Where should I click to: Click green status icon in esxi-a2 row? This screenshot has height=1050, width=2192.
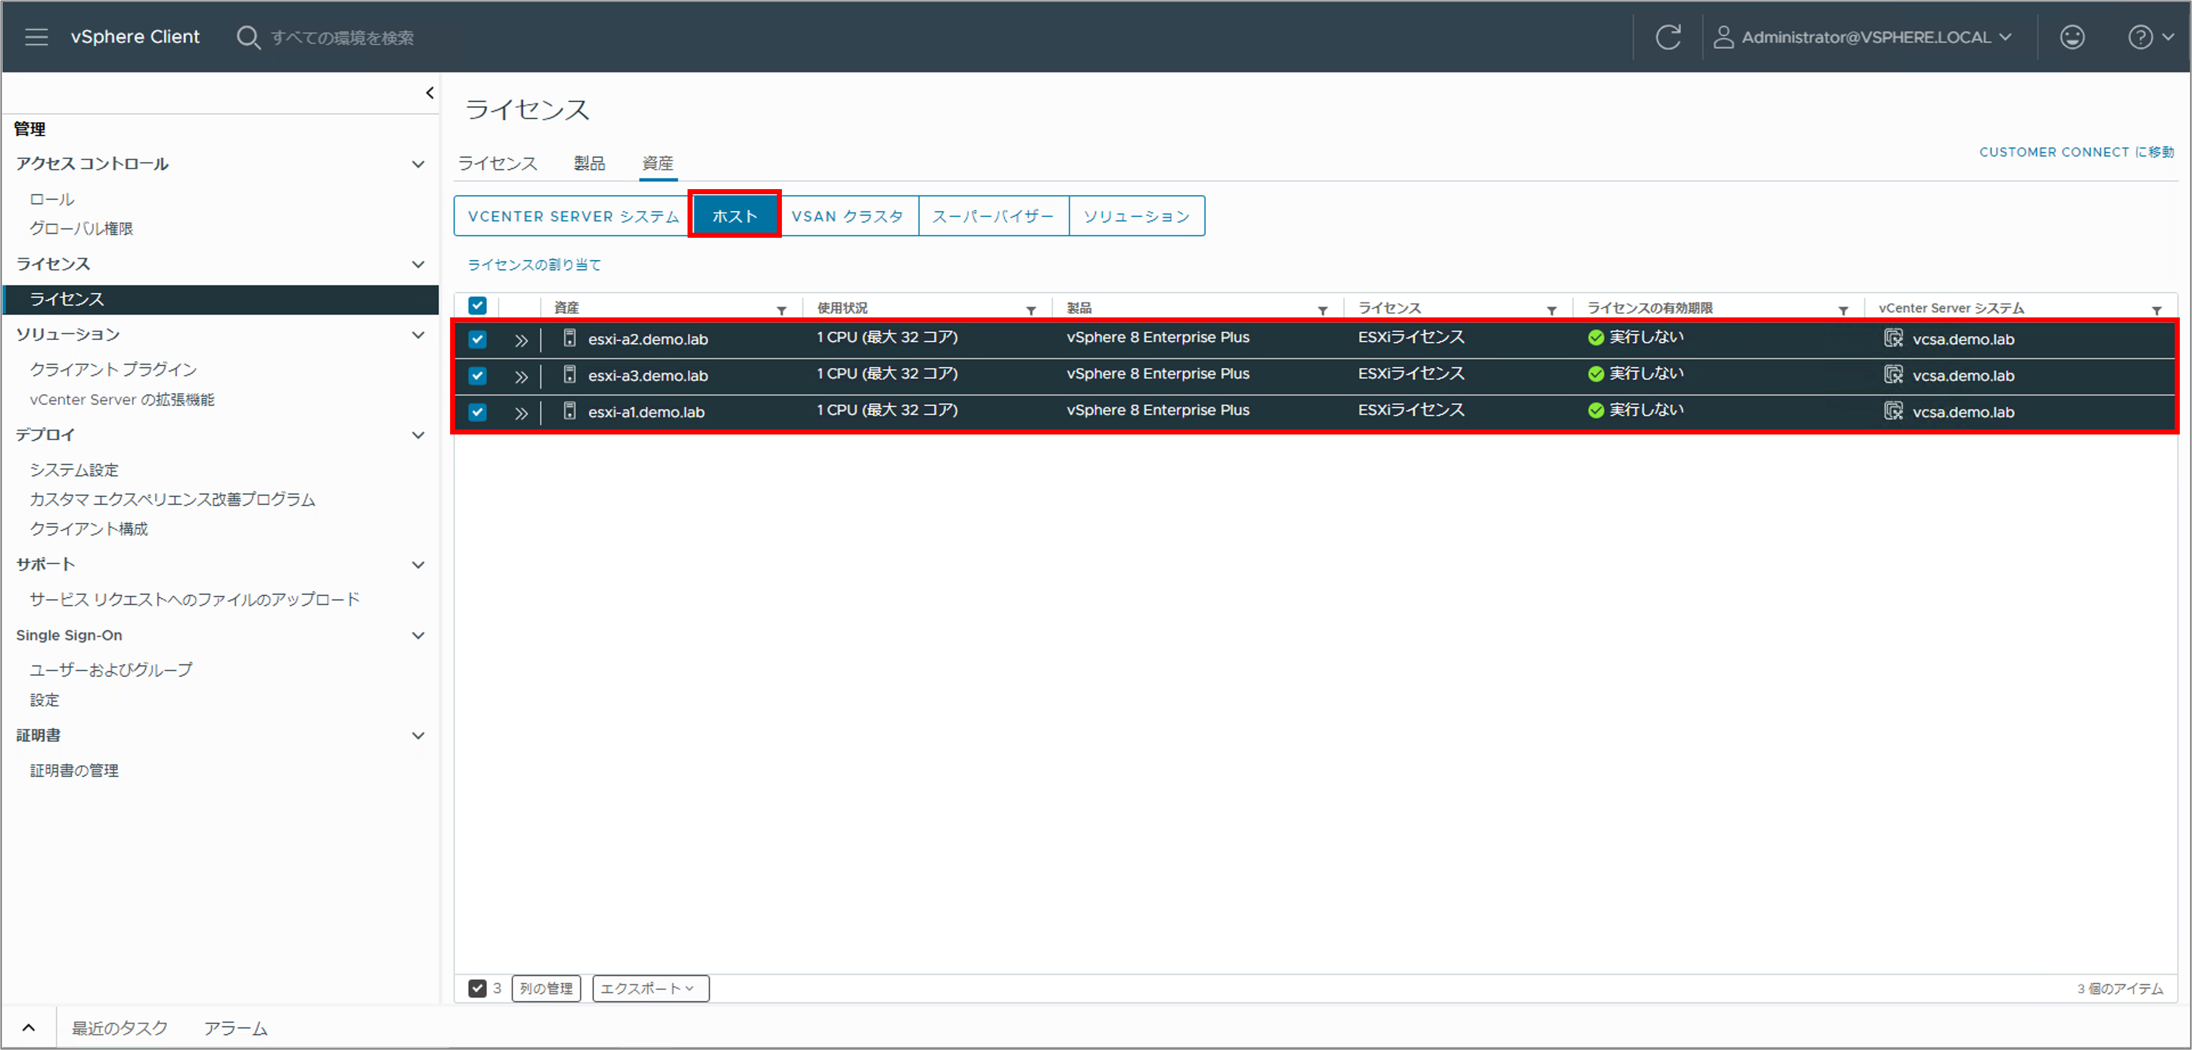click(1595, 338)
